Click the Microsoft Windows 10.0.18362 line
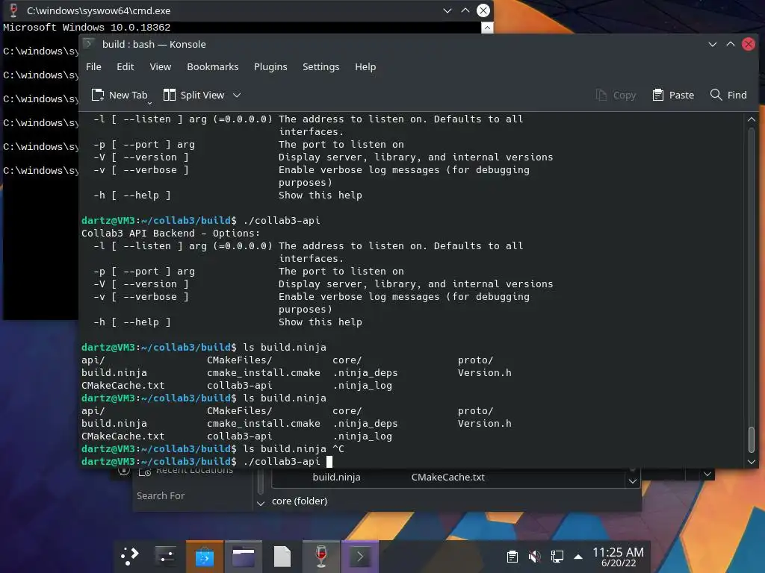The width and height of the screenshot is (765, 573). click(x=87, y=28)
